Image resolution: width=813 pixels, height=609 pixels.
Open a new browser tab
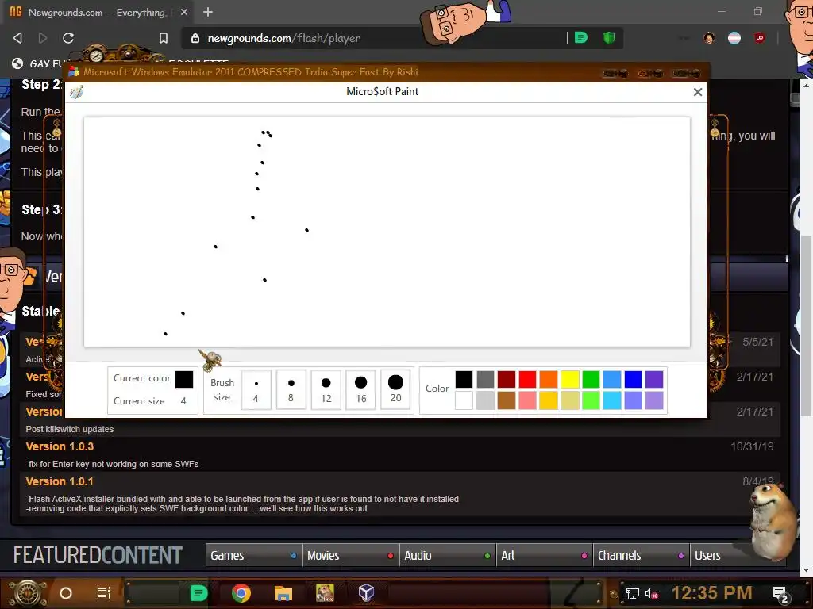[x=208, y=12]
